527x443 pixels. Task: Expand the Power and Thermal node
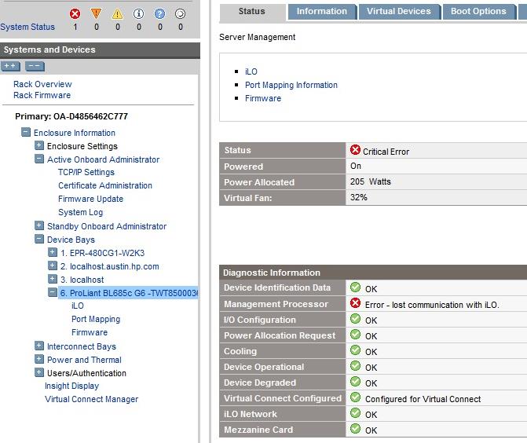coord(39,360)
